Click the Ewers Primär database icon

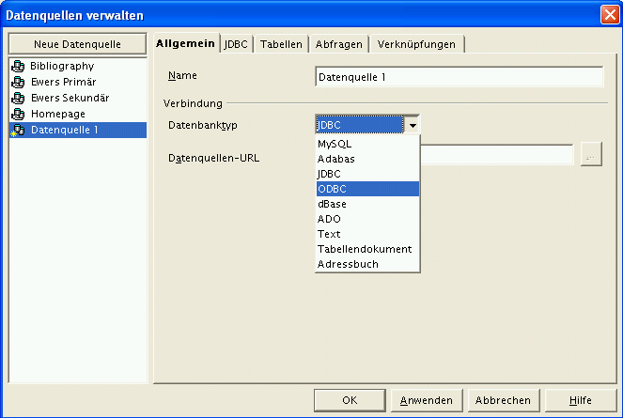click(17, 83)
